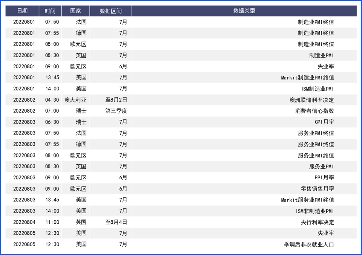The image size is (362, 255).
Task: Select the 央行利率决定 cell
Action: pos(317,222)
